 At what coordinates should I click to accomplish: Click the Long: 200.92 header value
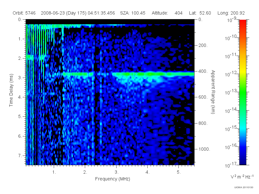[x=231, y=13]
